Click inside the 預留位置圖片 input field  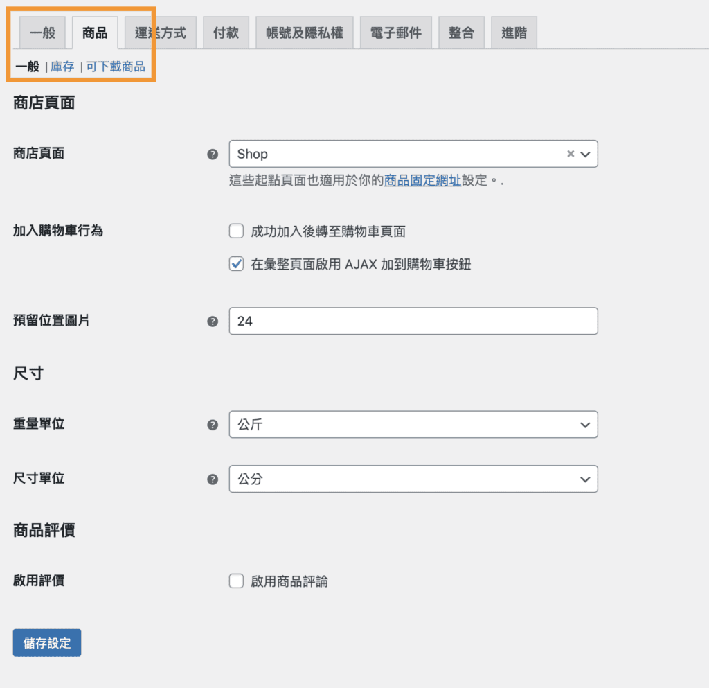click(x=413, y=321)
